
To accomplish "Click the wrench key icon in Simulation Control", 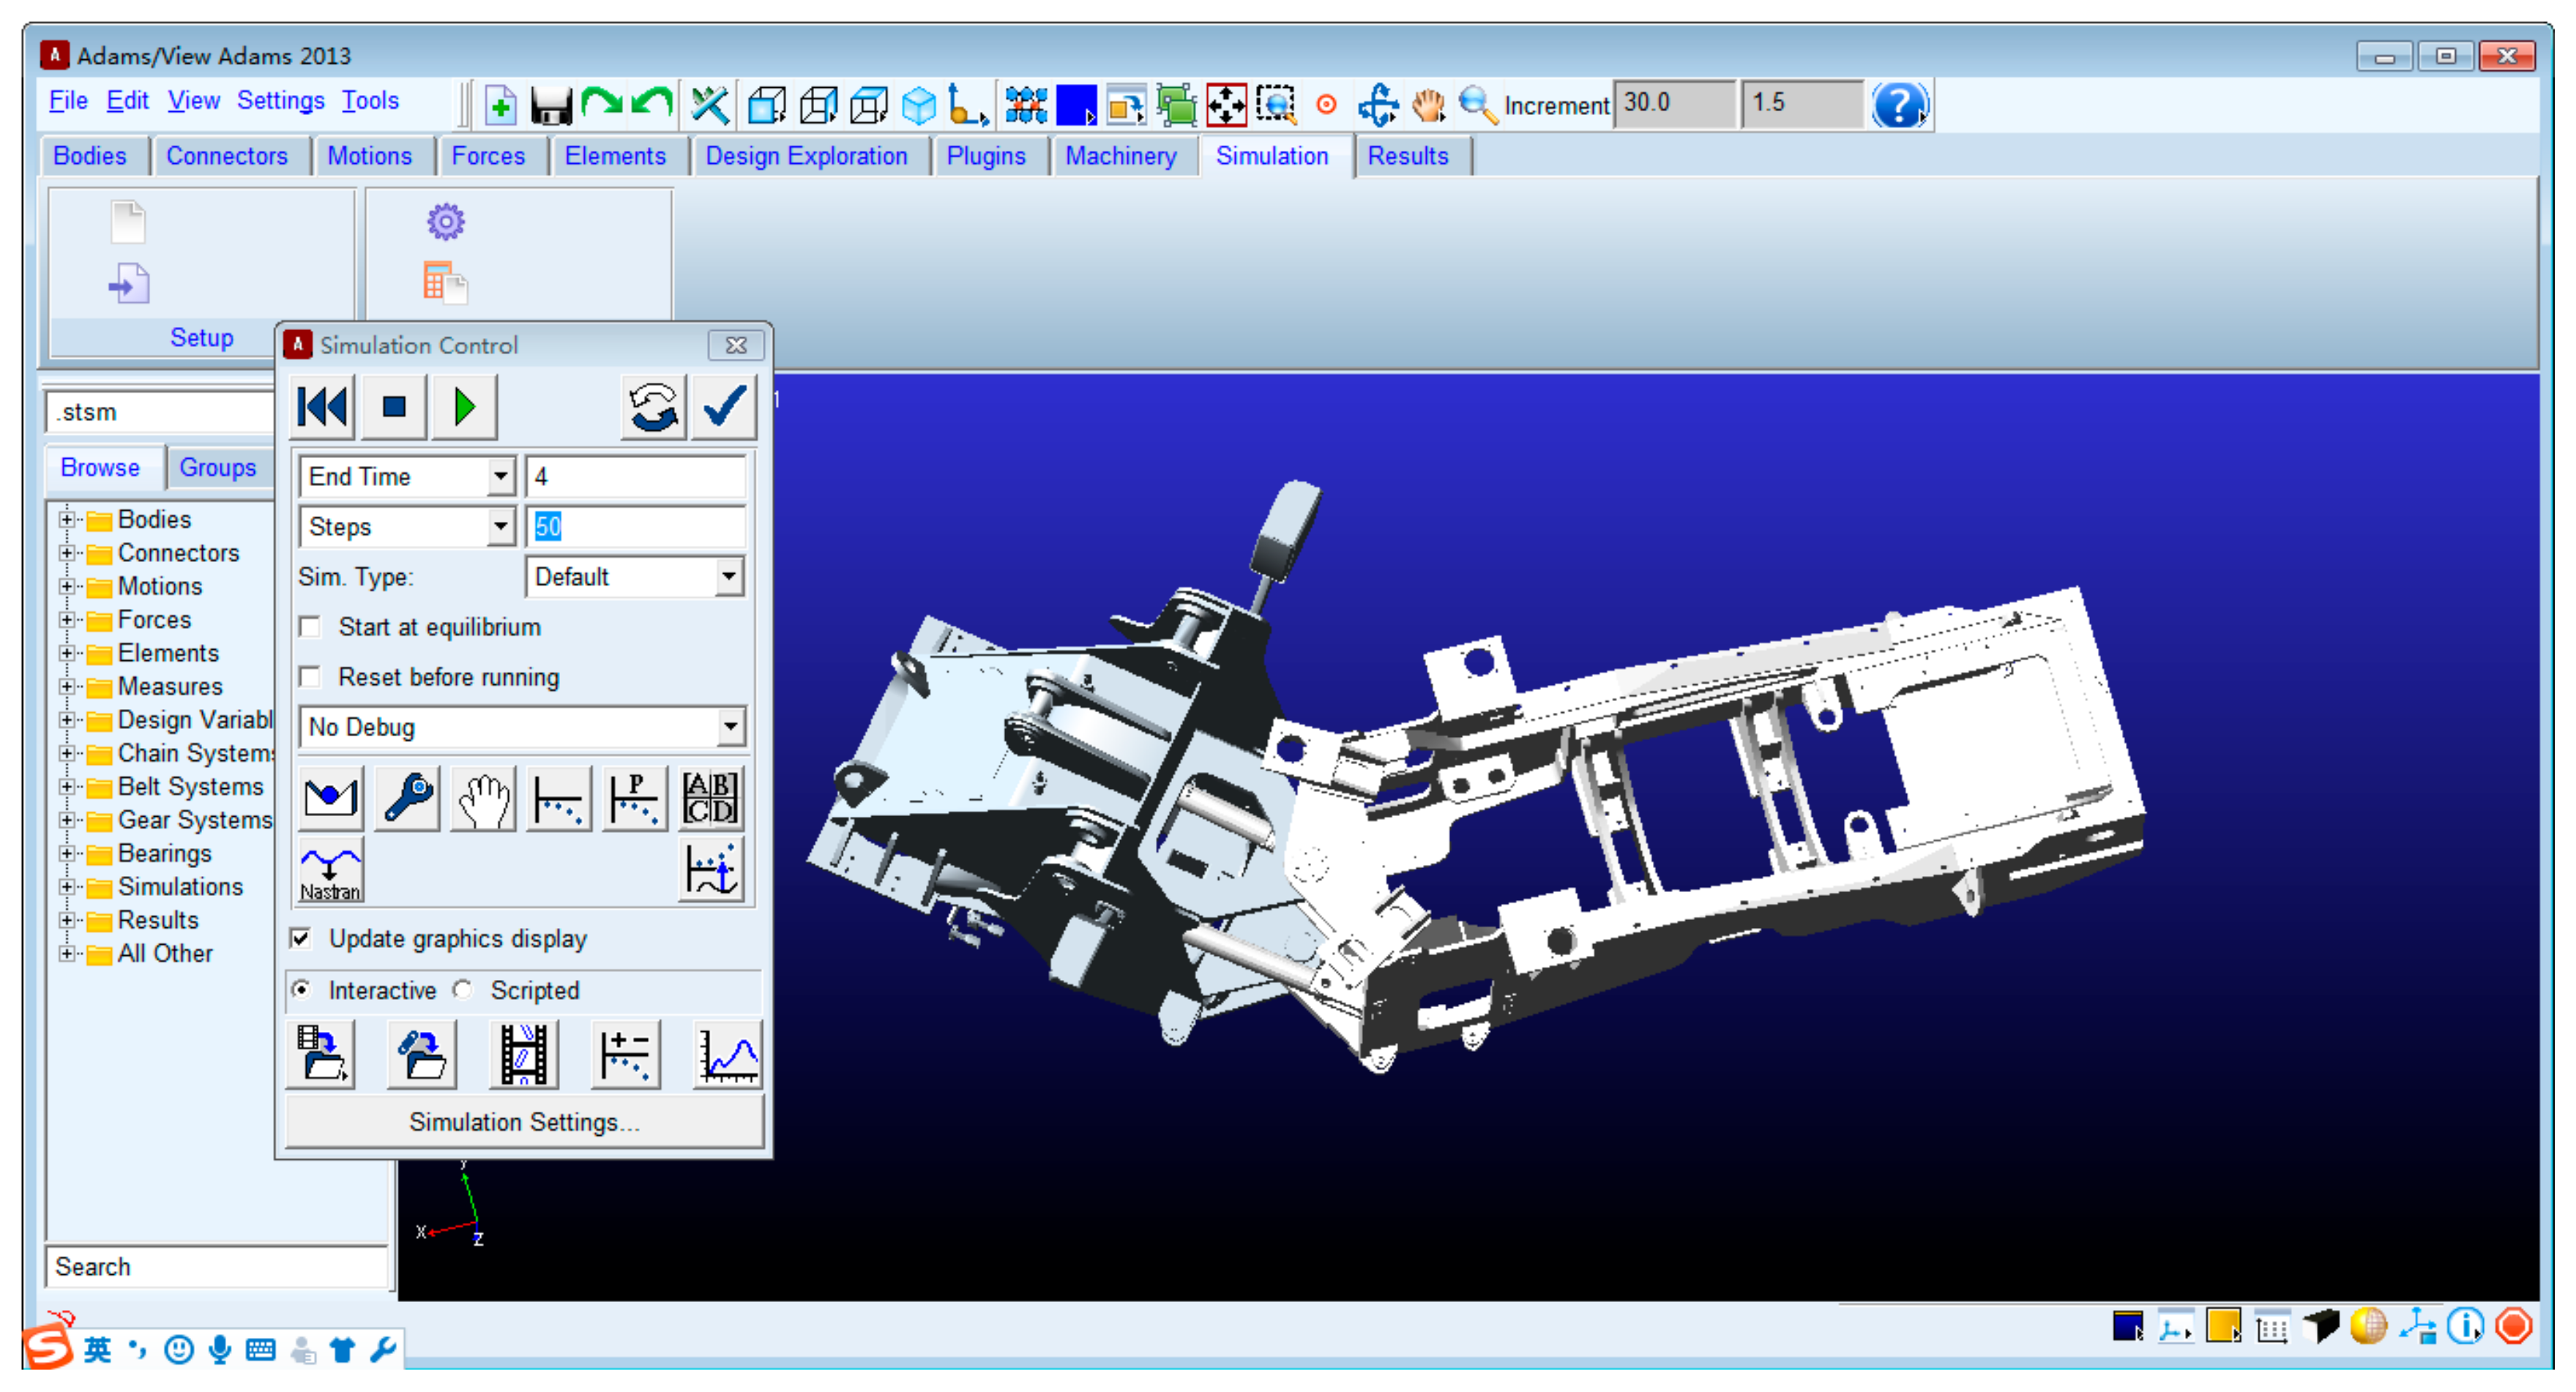I will pyautogui.click(x=407, y=798).
